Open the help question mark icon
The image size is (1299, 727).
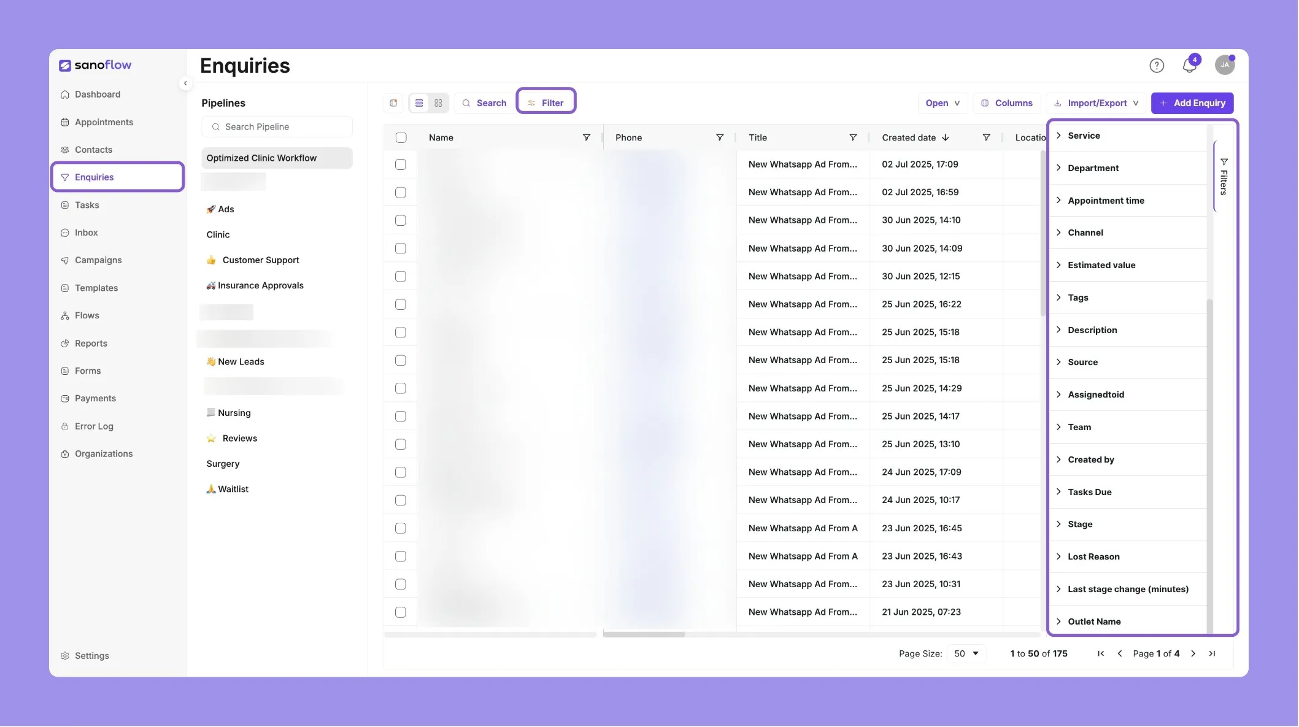pos(1157,66)
